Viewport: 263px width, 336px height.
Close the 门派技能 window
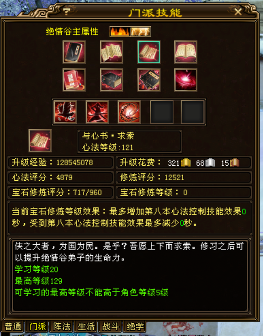pyautogui.click(x=238, y=12)
